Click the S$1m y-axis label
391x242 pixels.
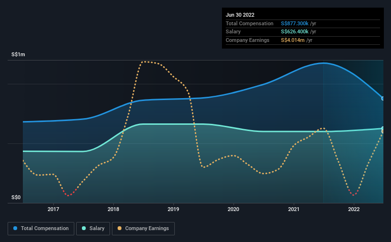click(18, 54)
